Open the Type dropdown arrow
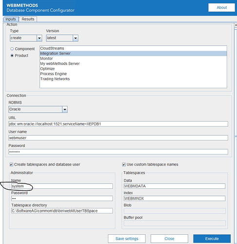This screenshot has width=237, height=244. click(x=39, y=38)
